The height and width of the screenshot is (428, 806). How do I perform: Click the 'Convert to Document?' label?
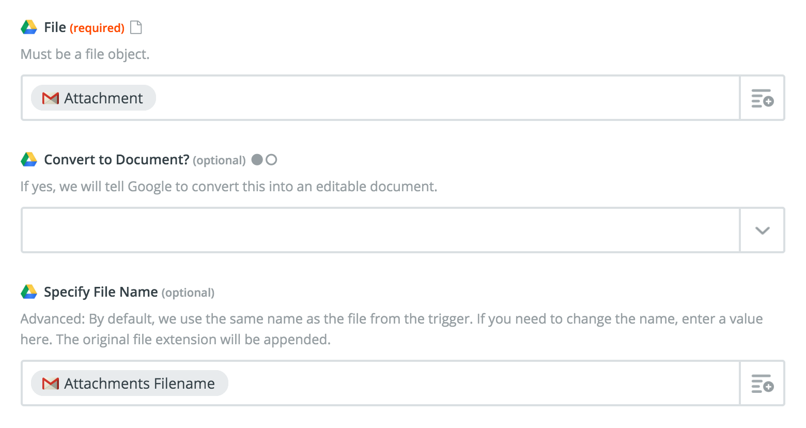pos(117,160)
